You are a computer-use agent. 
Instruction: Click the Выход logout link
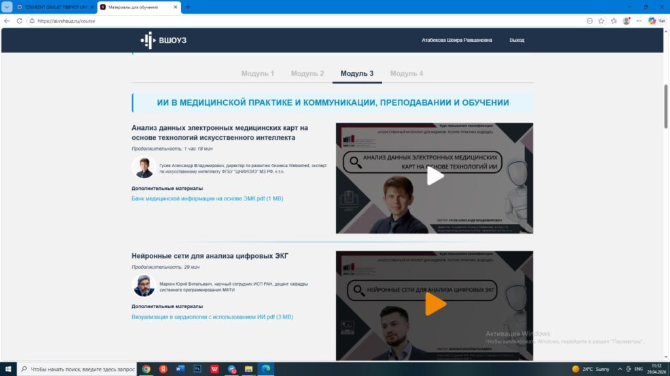516,40
